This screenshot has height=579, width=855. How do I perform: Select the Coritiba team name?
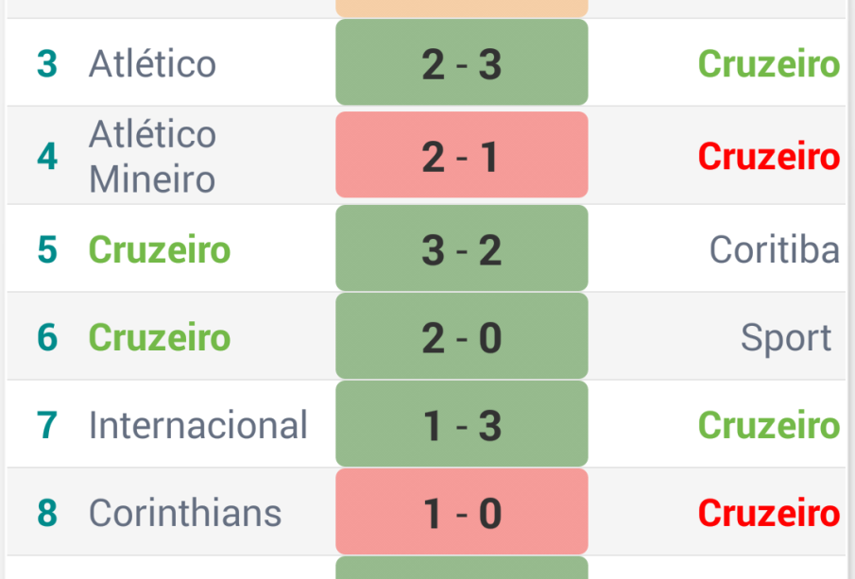point(774,249)
